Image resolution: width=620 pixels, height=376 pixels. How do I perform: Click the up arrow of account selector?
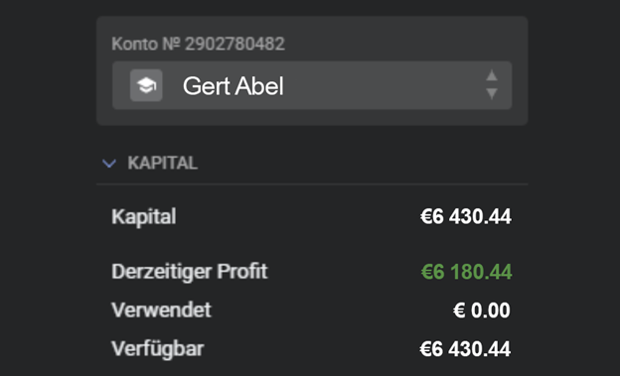click(x=492, y=75)
